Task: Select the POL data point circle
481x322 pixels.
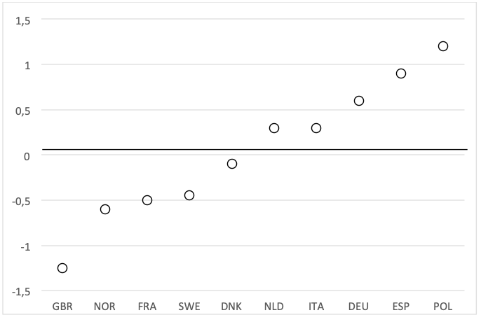Action: coord(443,46)
